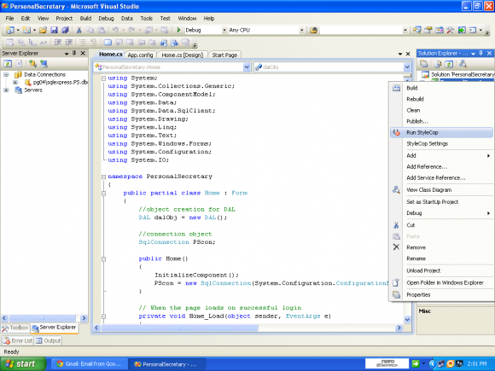Choose Open Folder in Windows Explorer
The width and height of the screenshot is (495, 371).
[441, 282]
